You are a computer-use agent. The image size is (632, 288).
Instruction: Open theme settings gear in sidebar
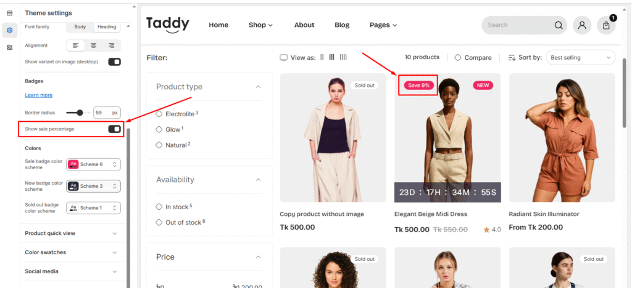tap(9, 30)
